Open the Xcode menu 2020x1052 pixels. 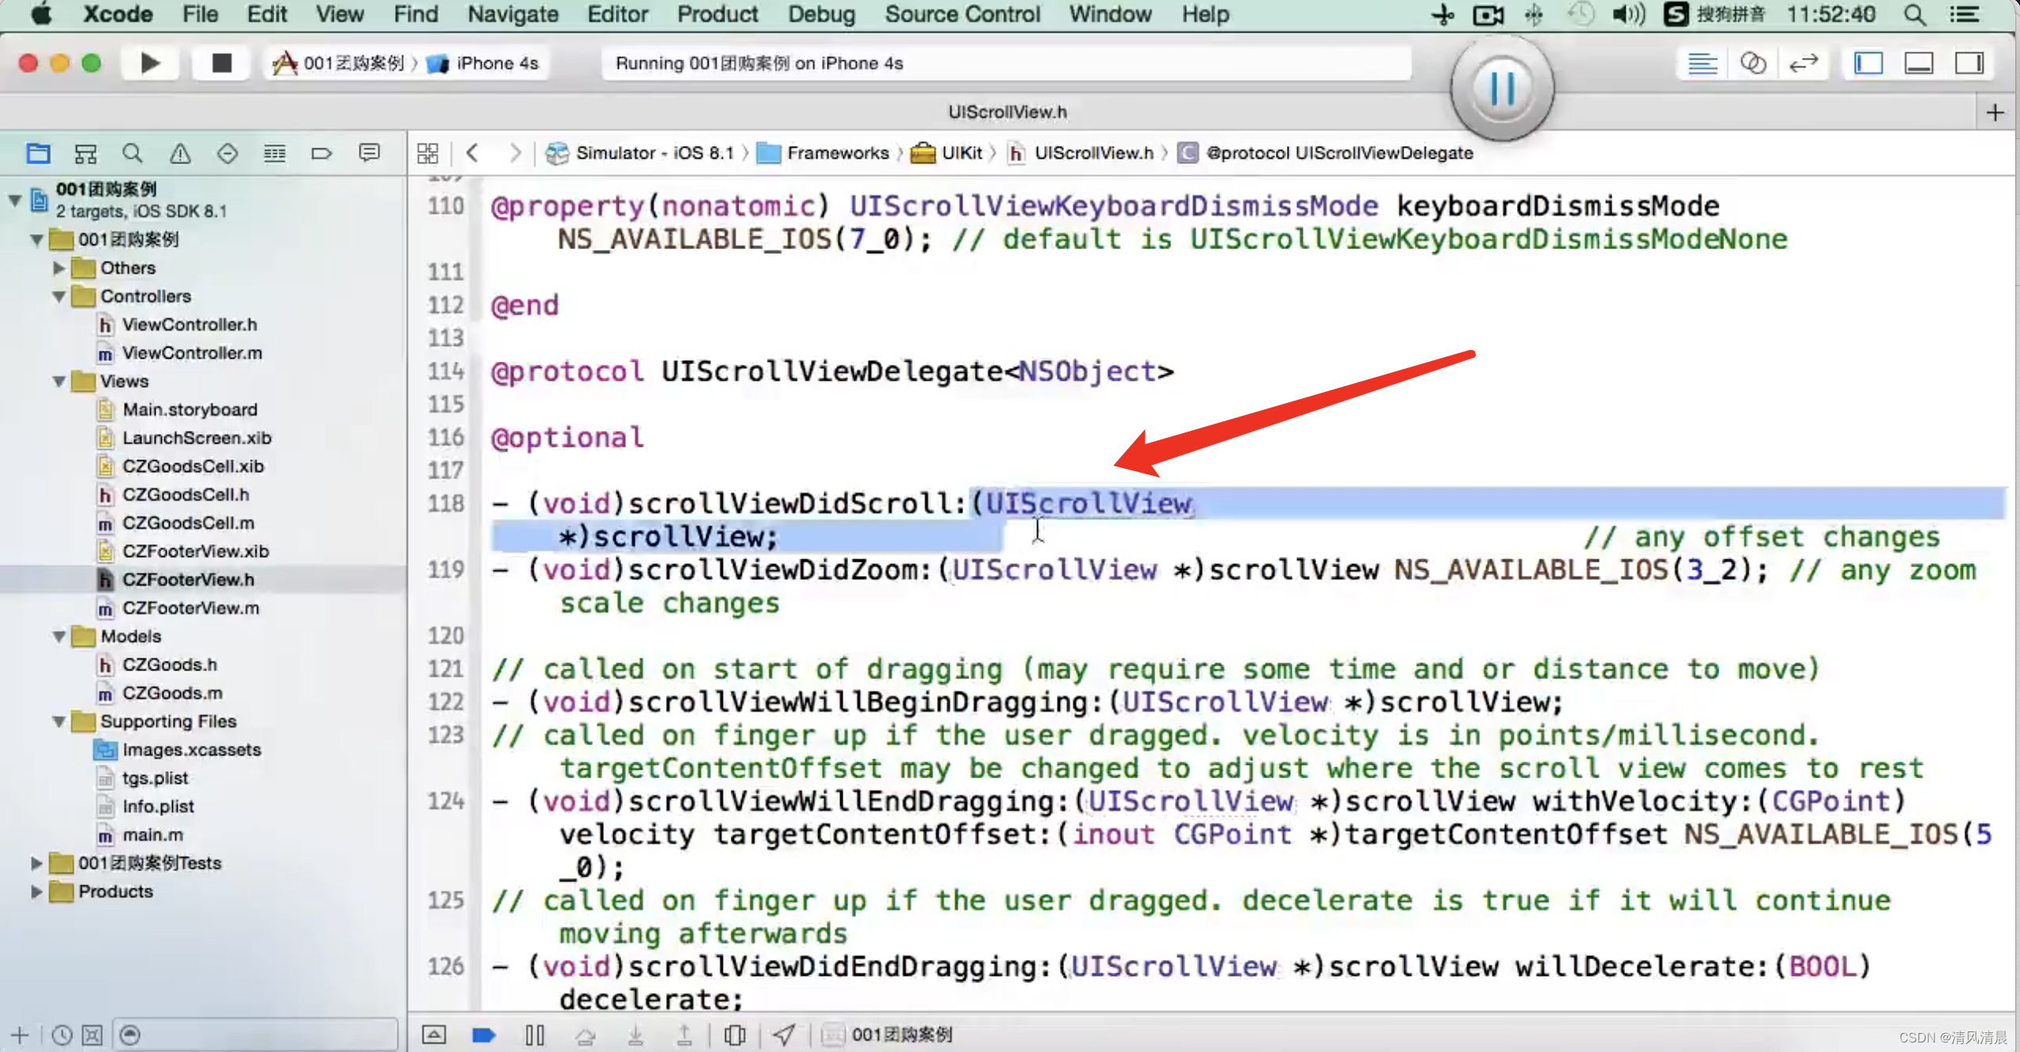click(x=117, y=14)
